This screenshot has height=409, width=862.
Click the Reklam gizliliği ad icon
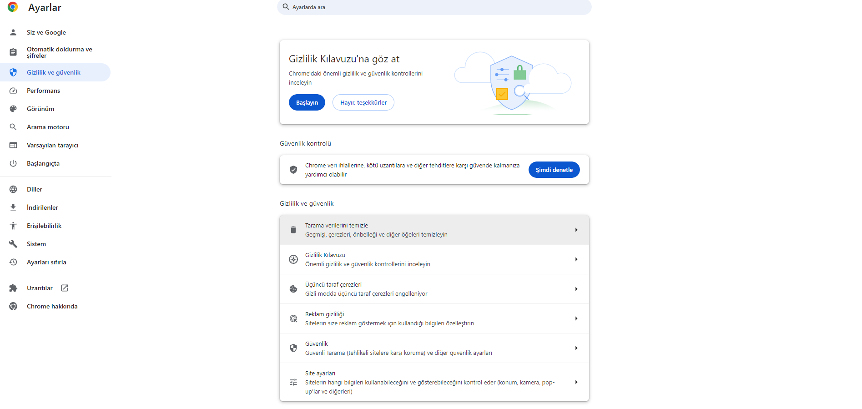pyautogui.click(x=293, y=318)
